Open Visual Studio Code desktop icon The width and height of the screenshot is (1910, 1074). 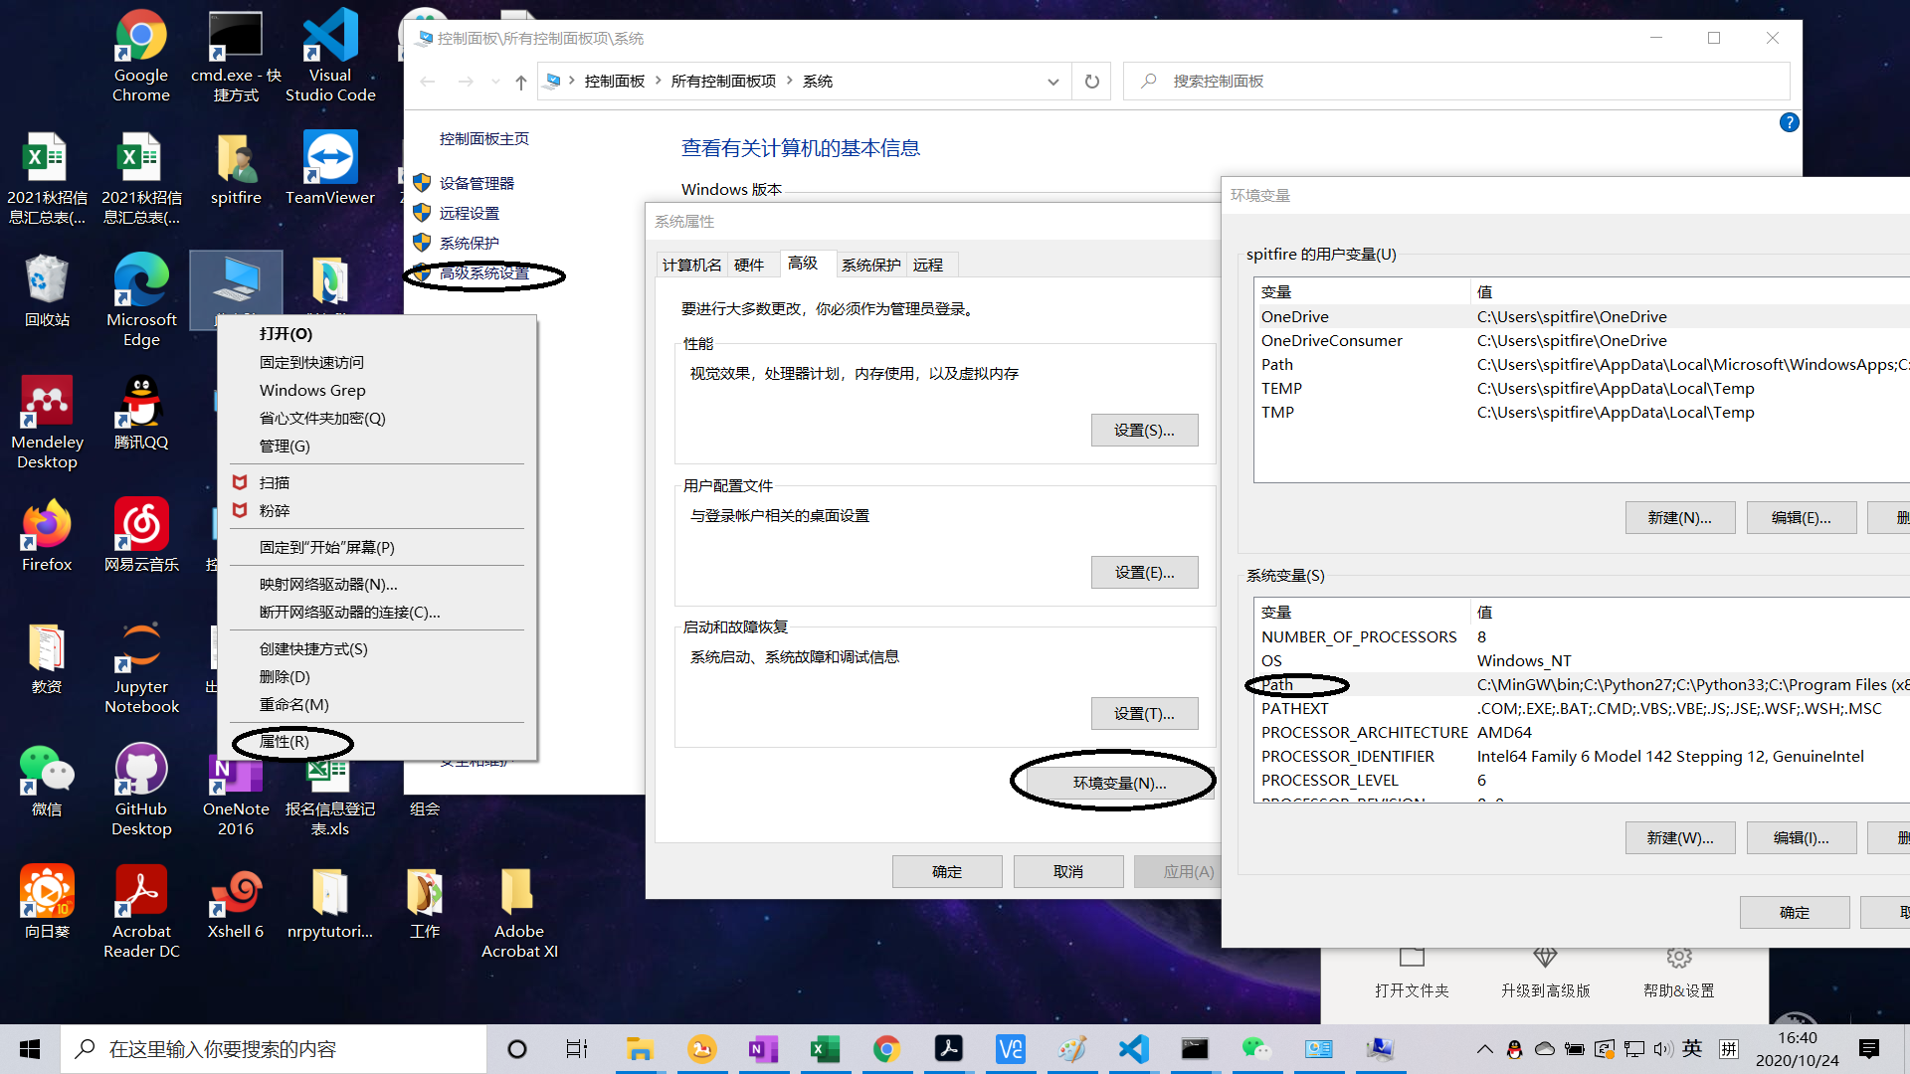tap(330, 56)
